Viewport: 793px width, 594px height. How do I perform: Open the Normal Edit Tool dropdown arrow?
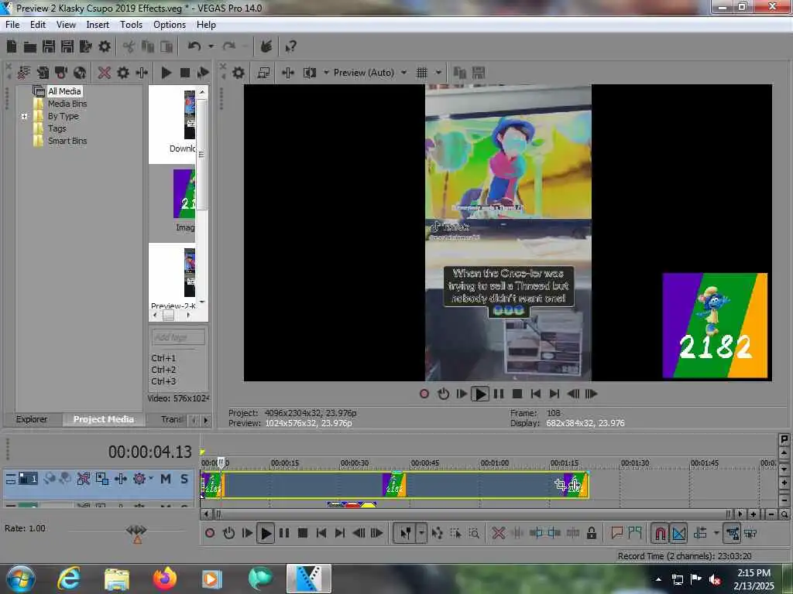point(421,533)
